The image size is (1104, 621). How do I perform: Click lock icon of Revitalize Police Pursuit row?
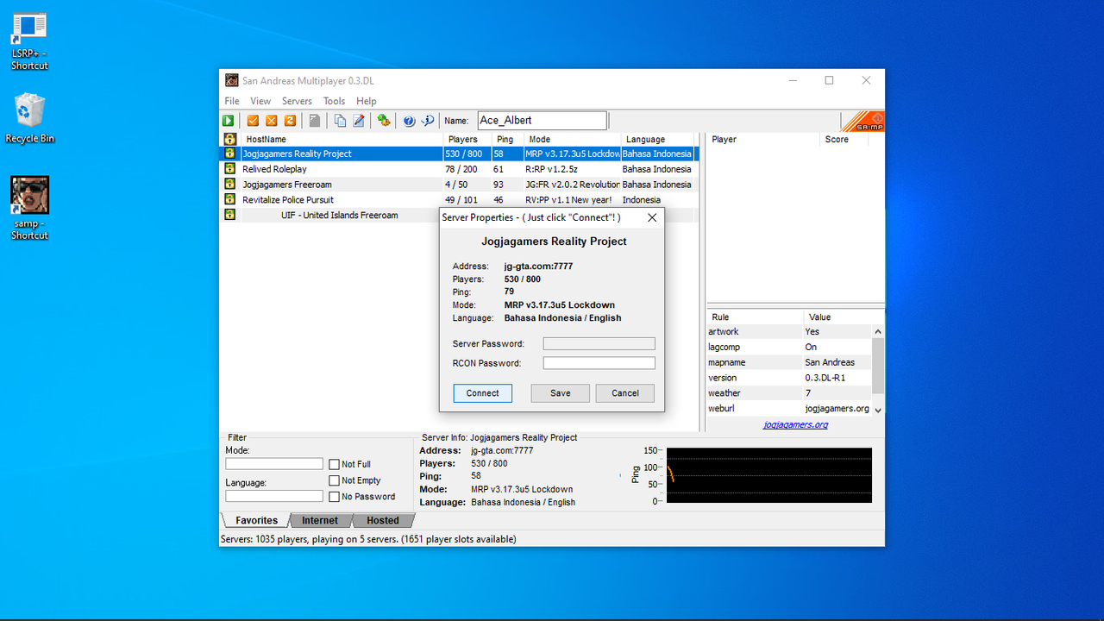point(229,199)
